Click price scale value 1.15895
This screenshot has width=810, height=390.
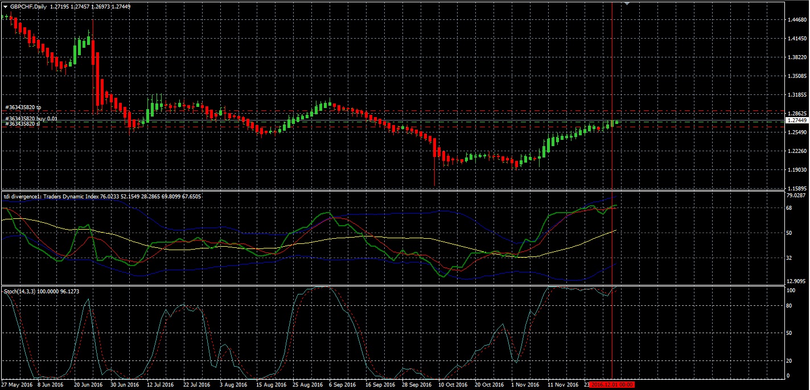click(x=797, y=188)
